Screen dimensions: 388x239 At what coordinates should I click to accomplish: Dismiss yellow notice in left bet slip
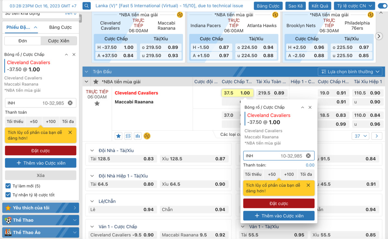tap(70, 132)
